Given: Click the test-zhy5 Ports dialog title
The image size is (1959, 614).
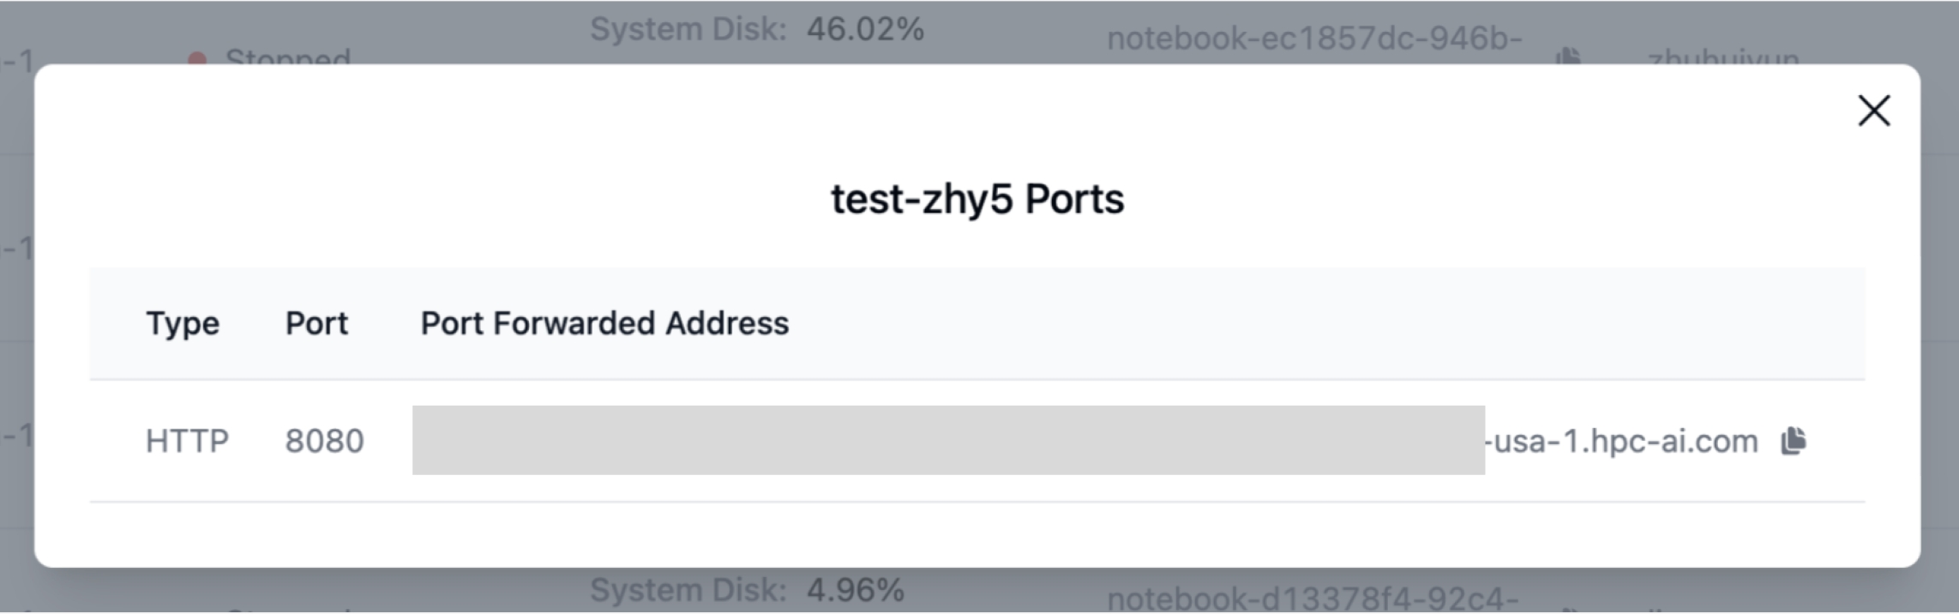Looking at the screenshot, I should click(x=978, y=199).
